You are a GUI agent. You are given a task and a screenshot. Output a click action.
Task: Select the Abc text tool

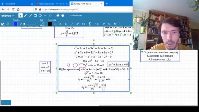tap(45, 16)
